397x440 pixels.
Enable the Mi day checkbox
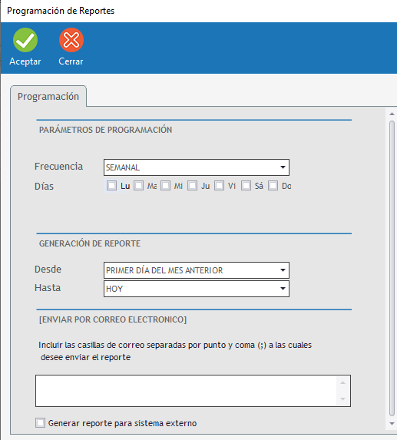click(166, 186)
